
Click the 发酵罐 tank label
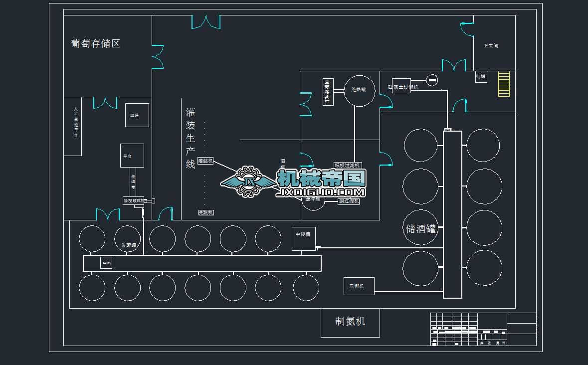point(129,245)
